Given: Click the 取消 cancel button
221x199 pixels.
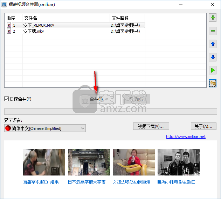Looking at the screenshot, I should coord(136,99).
